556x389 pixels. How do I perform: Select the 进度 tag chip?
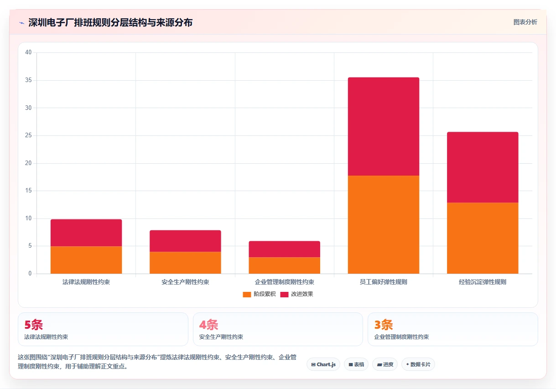[x=385, y=364]
